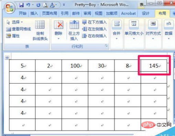Click the cell containing 30
Viewport: 175px width, 136px height.
tap(101, 66)
